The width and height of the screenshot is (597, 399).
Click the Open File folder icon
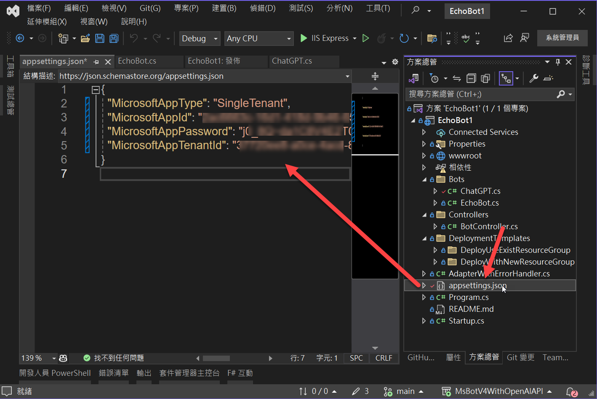pos(85,38)
